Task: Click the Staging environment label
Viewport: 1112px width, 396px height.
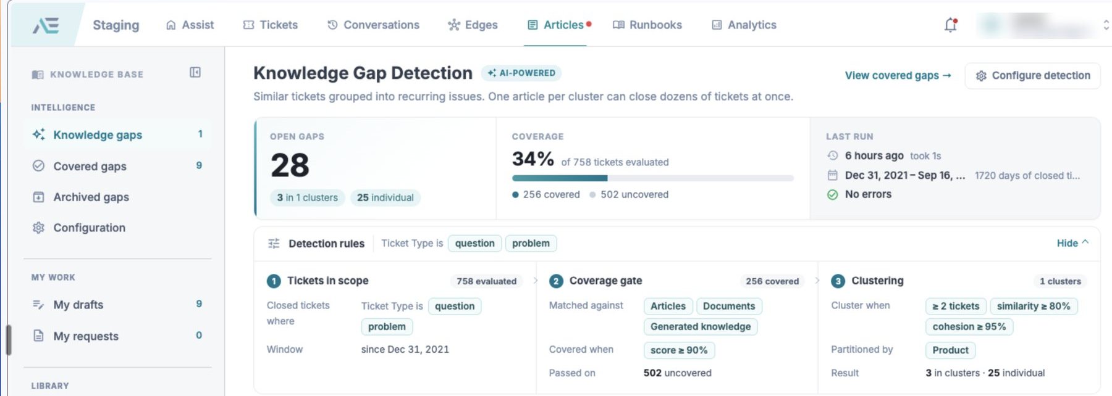Action: click(x=116, y=25)
